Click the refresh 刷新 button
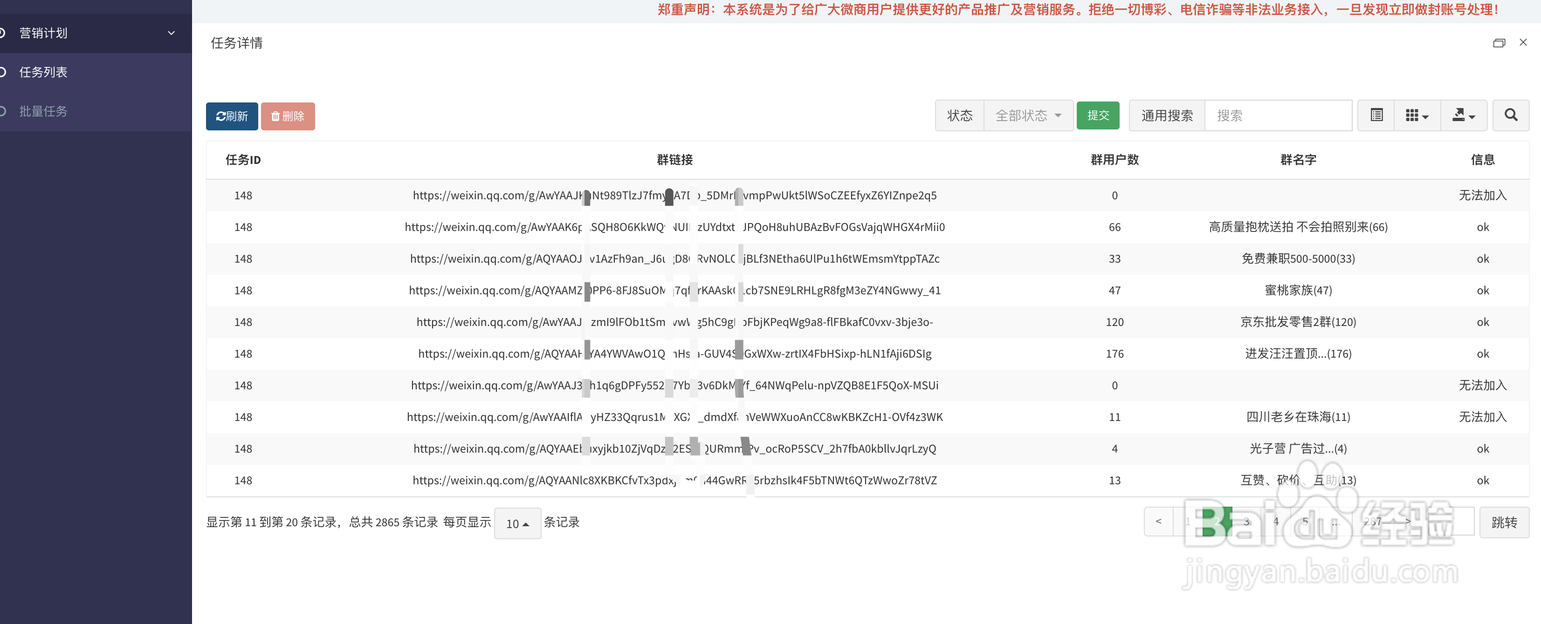Screen dimensions: 1541x624 pyautogui.click(x=232, y=116)
